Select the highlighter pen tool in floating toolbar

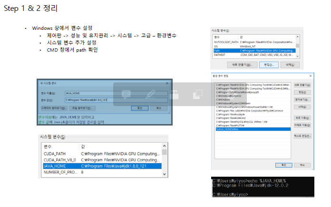pyautogui.click(x=150, y=94)
